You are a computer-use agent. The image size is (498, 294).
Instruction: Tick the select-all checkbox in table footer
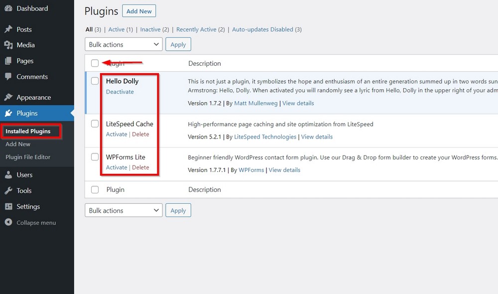(x=95, y=189)
